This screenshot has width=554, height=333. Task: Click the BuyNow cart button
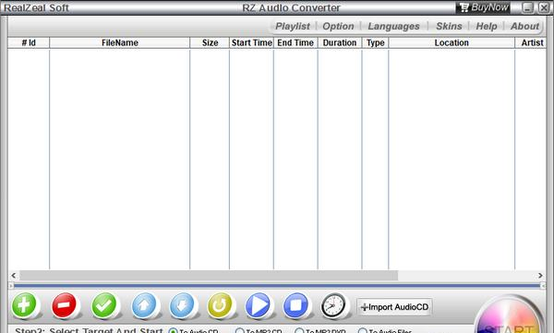coord(483,7)
